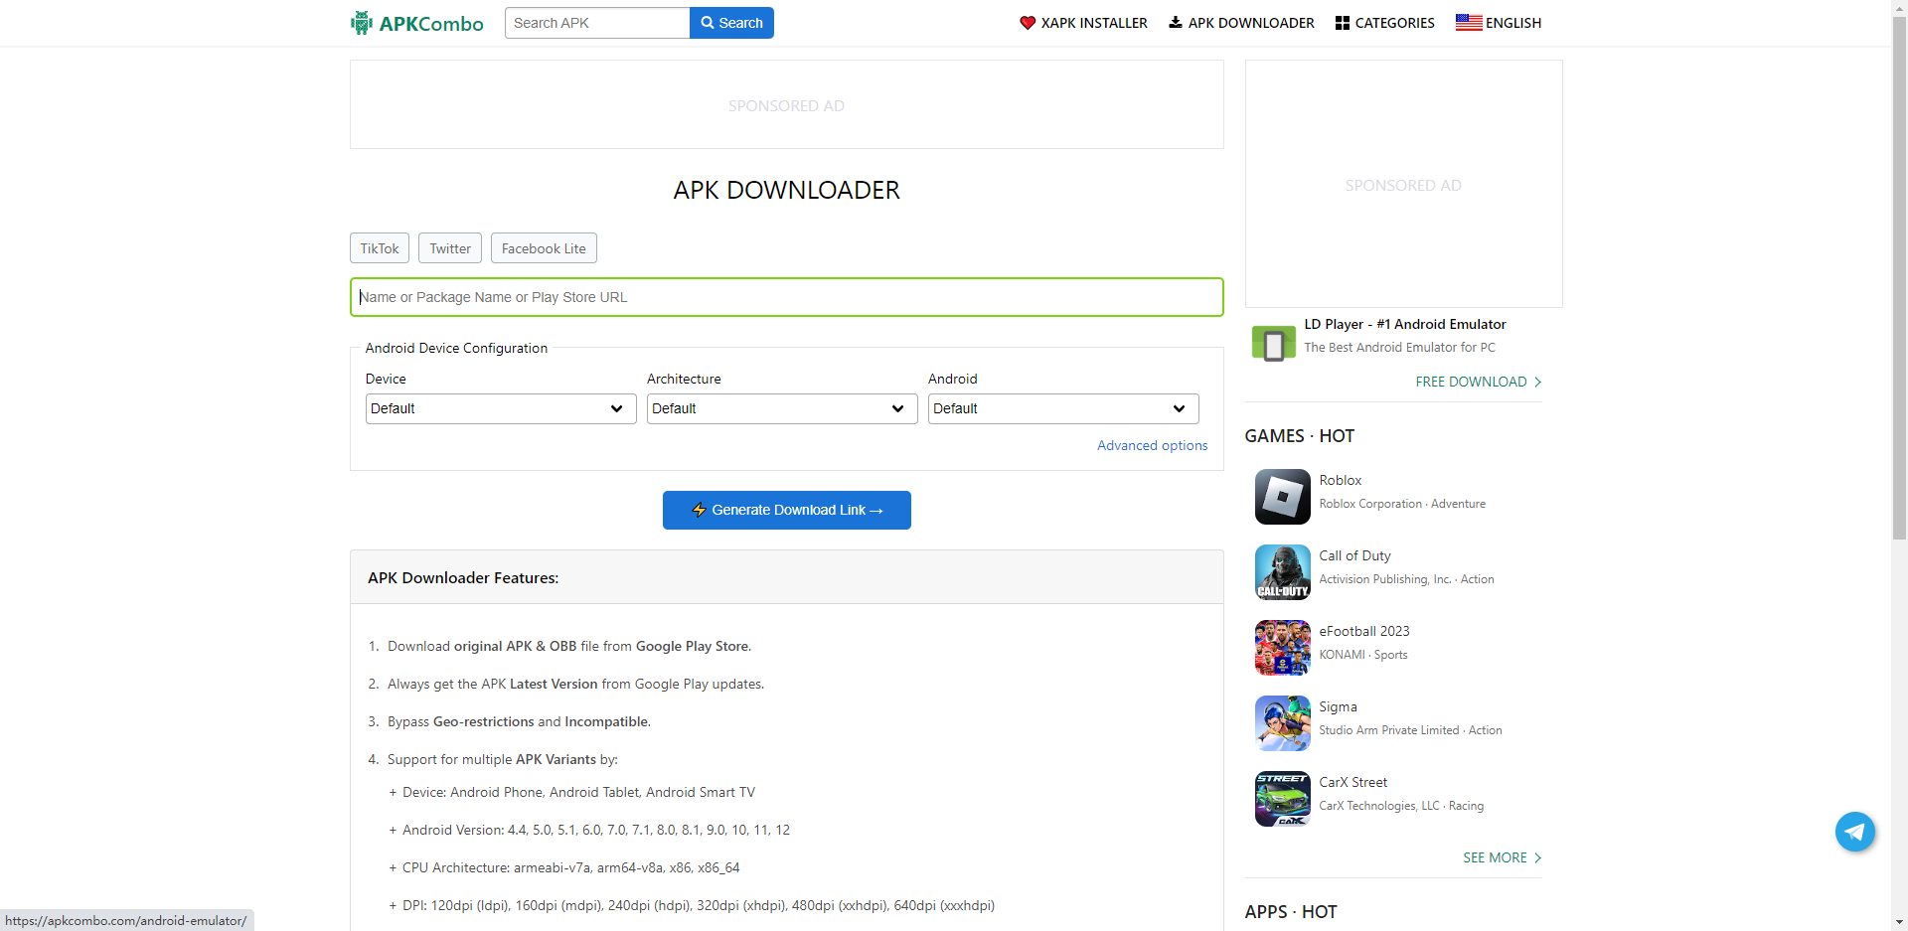
Task: Click the Search button
Action: click(x=731, y=23)
